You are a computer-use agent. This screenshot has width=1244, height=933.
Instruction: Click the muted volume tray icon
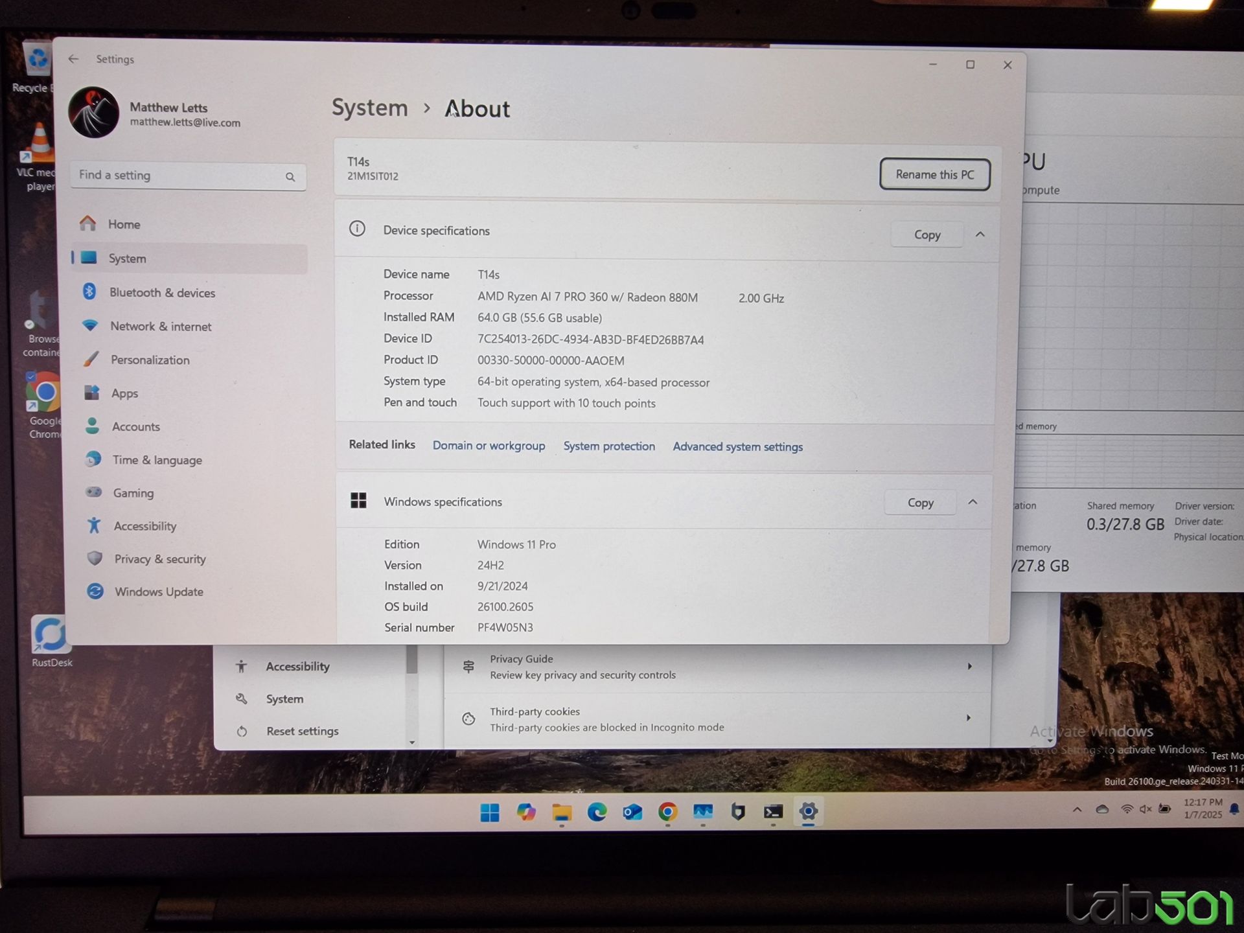[x=1146, y=809]
